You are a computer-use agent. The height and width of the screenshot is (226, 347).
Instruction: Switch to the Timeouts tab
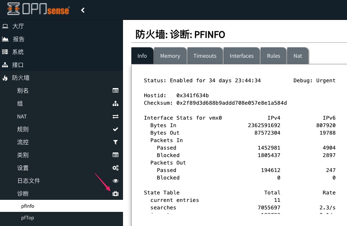point(205,56)
